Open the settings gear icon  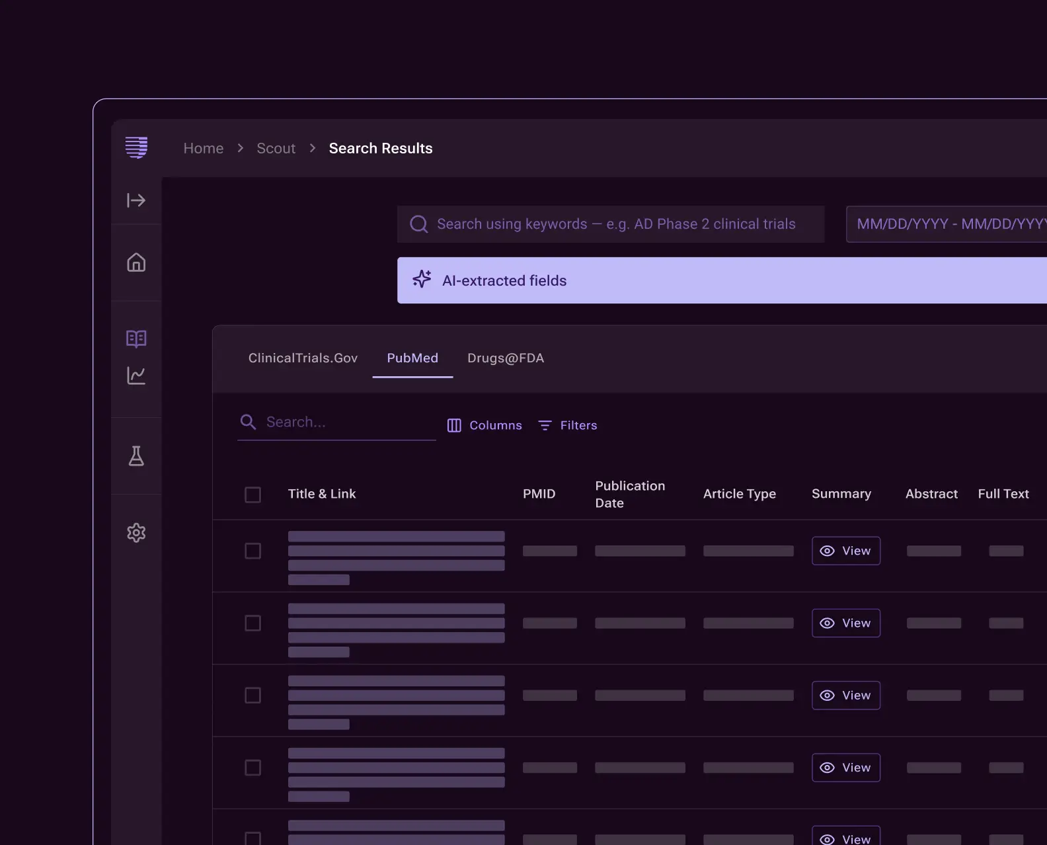point(136,533)
